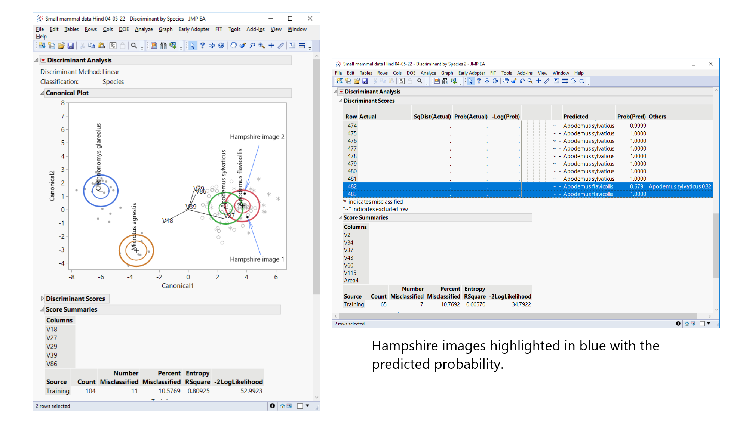Select Arrow cursor tool in left window
This screenshot has width=734, height=439.
click(x=193, y=46)
